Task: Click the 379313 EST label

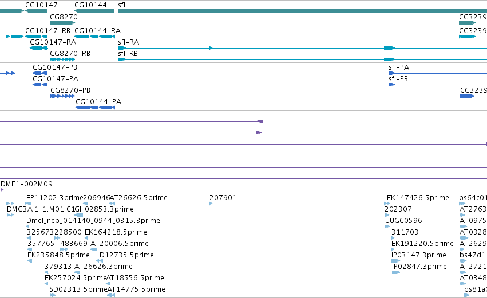Action: click(58, 267)
